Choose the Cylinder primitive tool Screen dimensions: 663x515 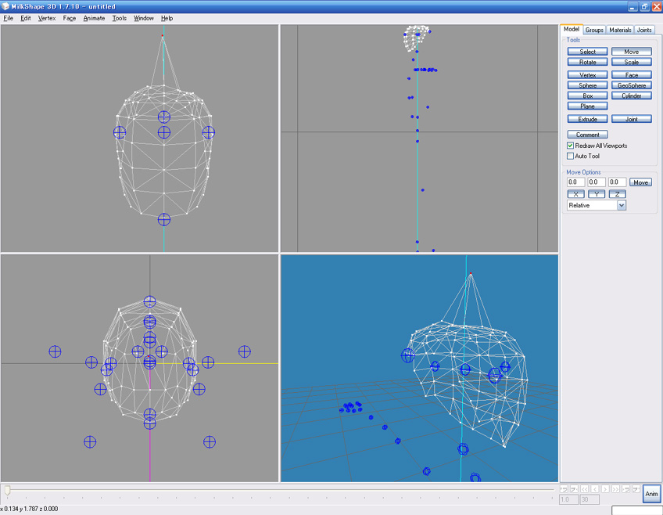[631, 95]
